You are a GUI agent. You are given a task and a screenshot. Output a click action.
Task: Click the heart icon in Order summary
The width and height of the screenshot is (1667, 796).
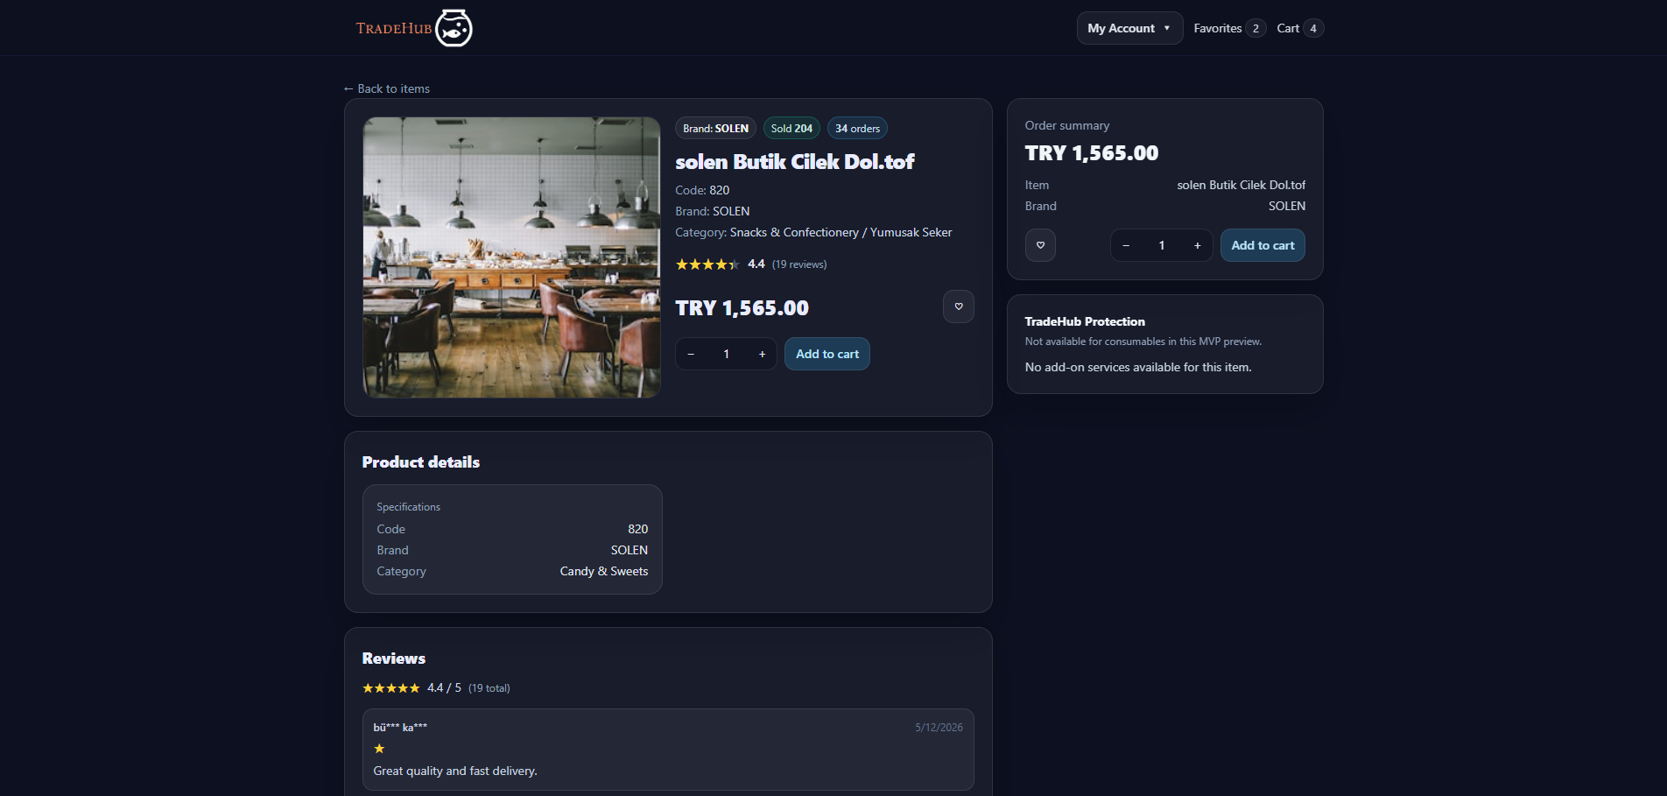pyautogui.click(x=1040, y=245)
